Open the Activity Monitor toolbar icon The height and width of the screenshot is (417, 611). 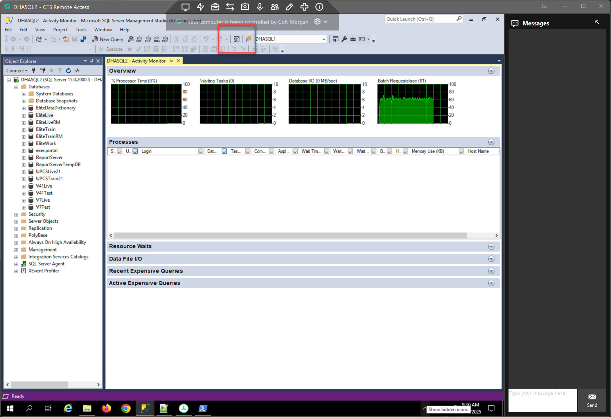tap(237, 39)
